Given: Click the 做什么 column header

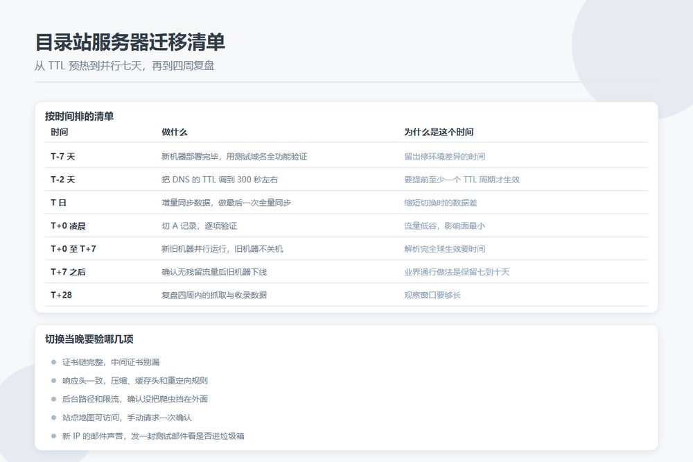Looking at the screenshot, I should pos(174,132).
